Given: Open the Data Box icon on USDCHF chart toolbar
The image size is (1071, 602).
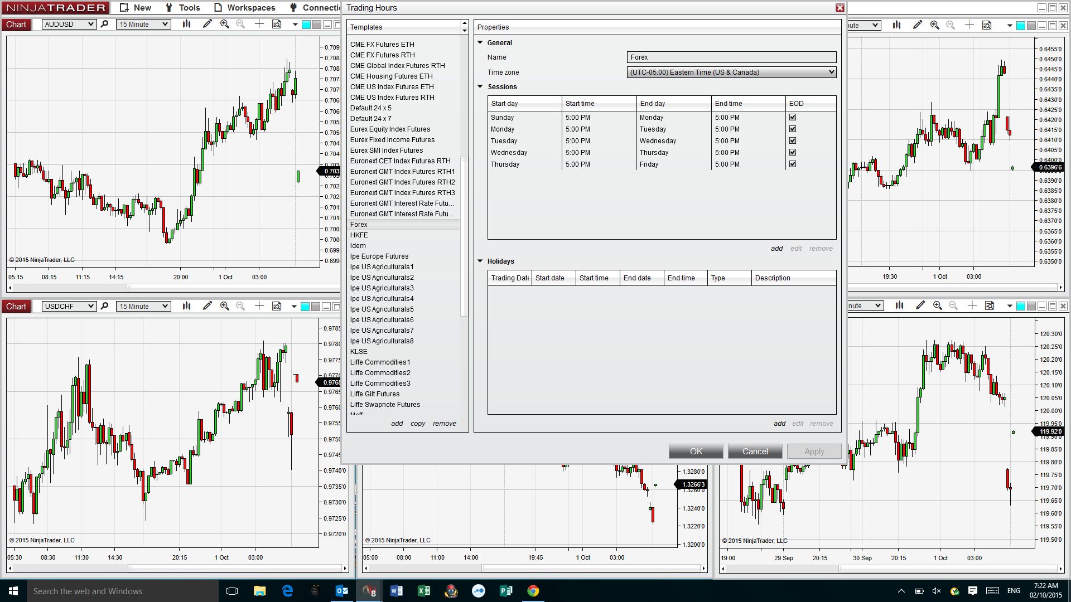Looking at the screenshot, I should coord(277,306).
